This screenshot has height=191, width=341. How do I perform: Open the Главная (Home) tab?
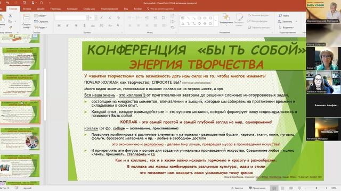click(13, 9)
